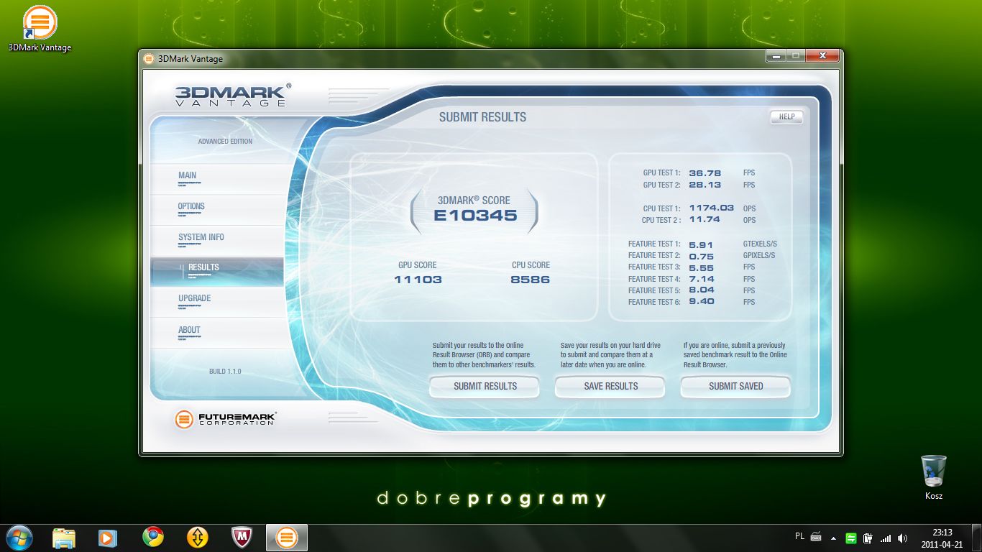Click the 3DMark score value E10345
Image resolution: width=982 pixels, height=552 pixels.
[x=475, y=215]
